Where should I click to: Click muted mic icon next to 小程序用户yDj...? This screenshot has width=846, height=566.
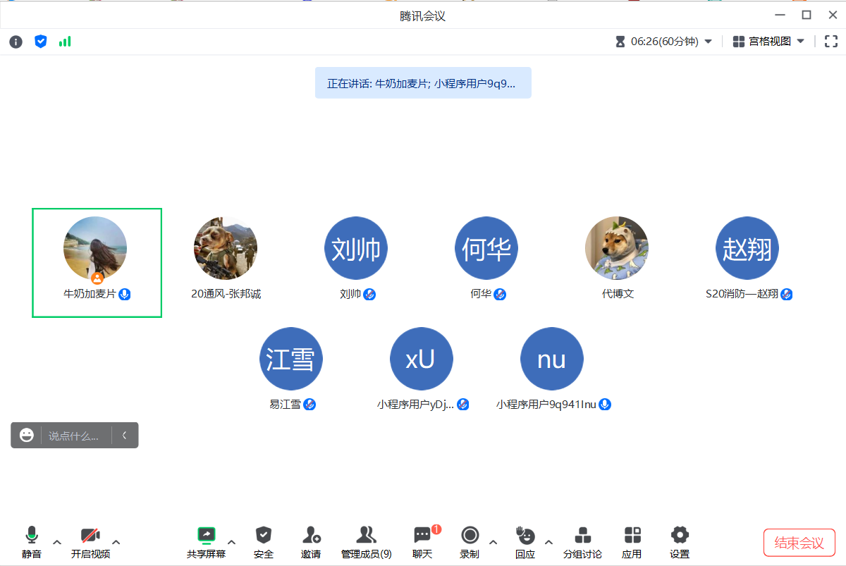point(463,405)
